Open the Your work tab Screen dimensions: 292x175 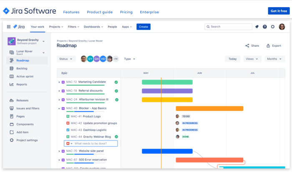pos(38,27)
